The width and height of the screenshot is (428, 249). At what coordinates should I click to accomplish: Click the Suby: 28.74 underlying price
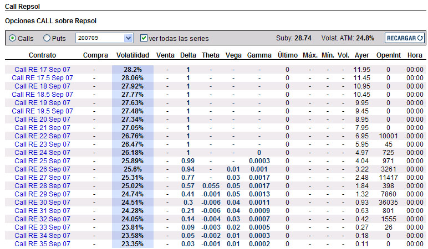(x=294, y=38)
